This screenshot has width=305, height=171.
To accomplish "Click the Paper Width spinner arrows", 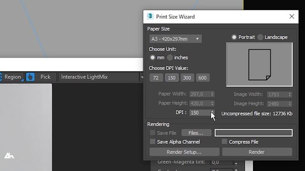I will point(213,94).
